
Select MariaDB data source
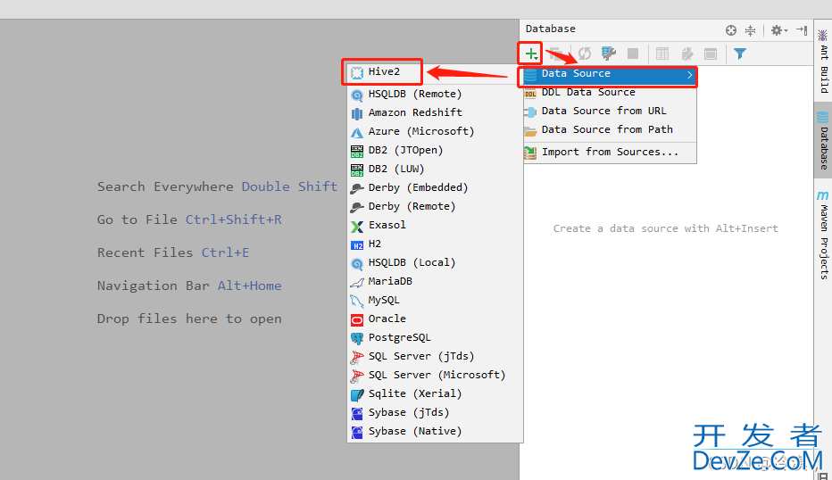tap(435, 281)
